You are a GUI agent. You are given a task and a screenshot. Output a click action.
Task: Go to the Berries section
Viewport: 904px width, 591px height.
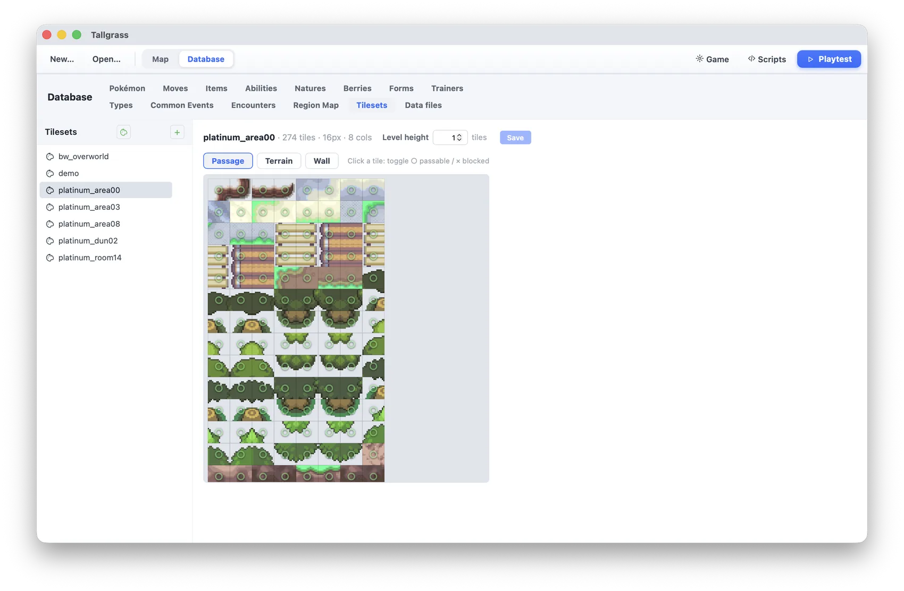click(357, 88)
